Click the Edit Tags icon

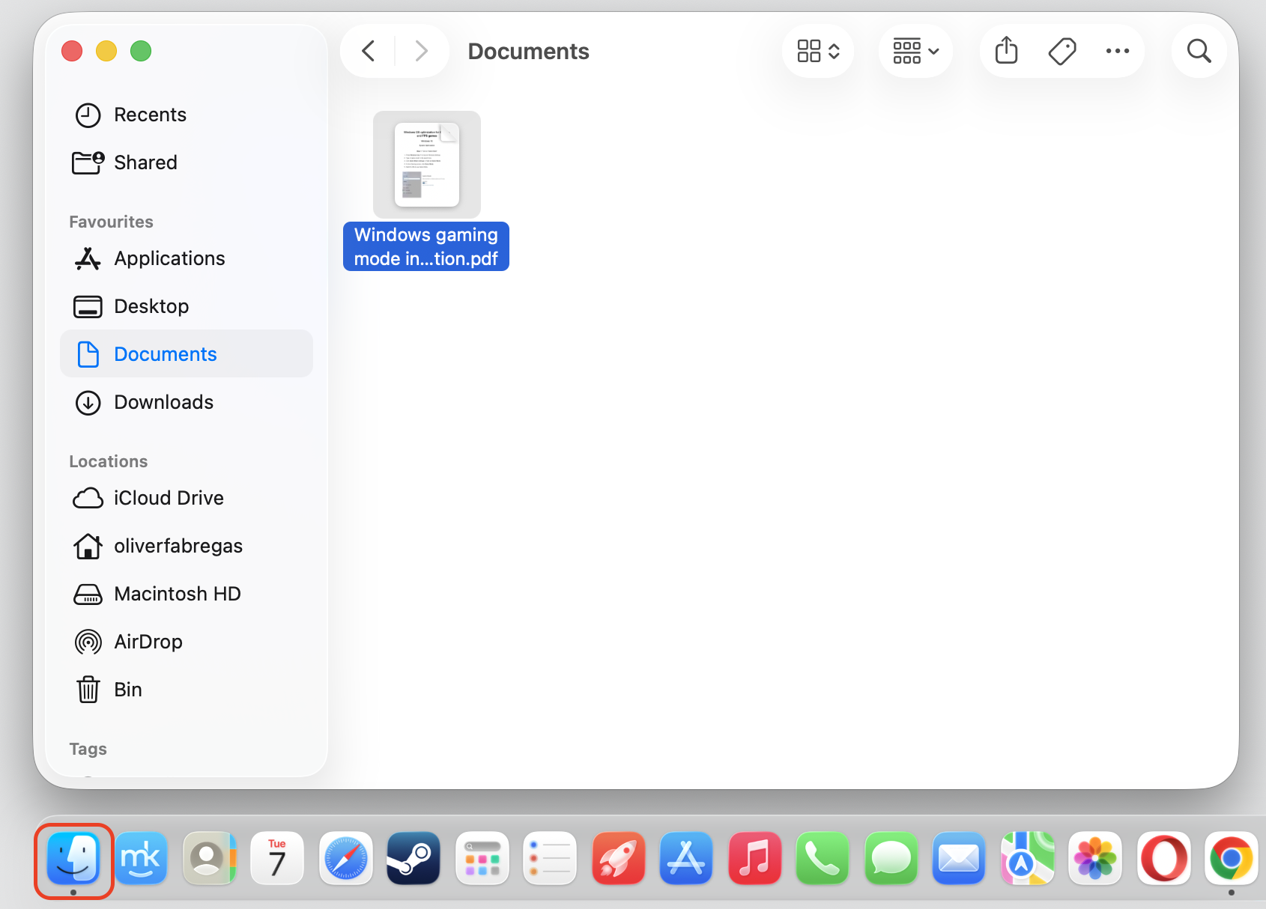pyautogui.click(x=1061, y=51)
